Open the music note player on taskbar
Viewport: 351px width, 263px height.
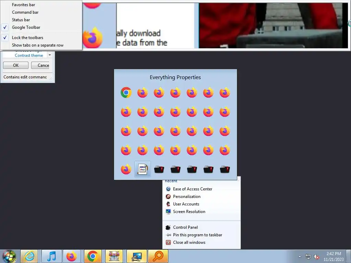point(51,256)
